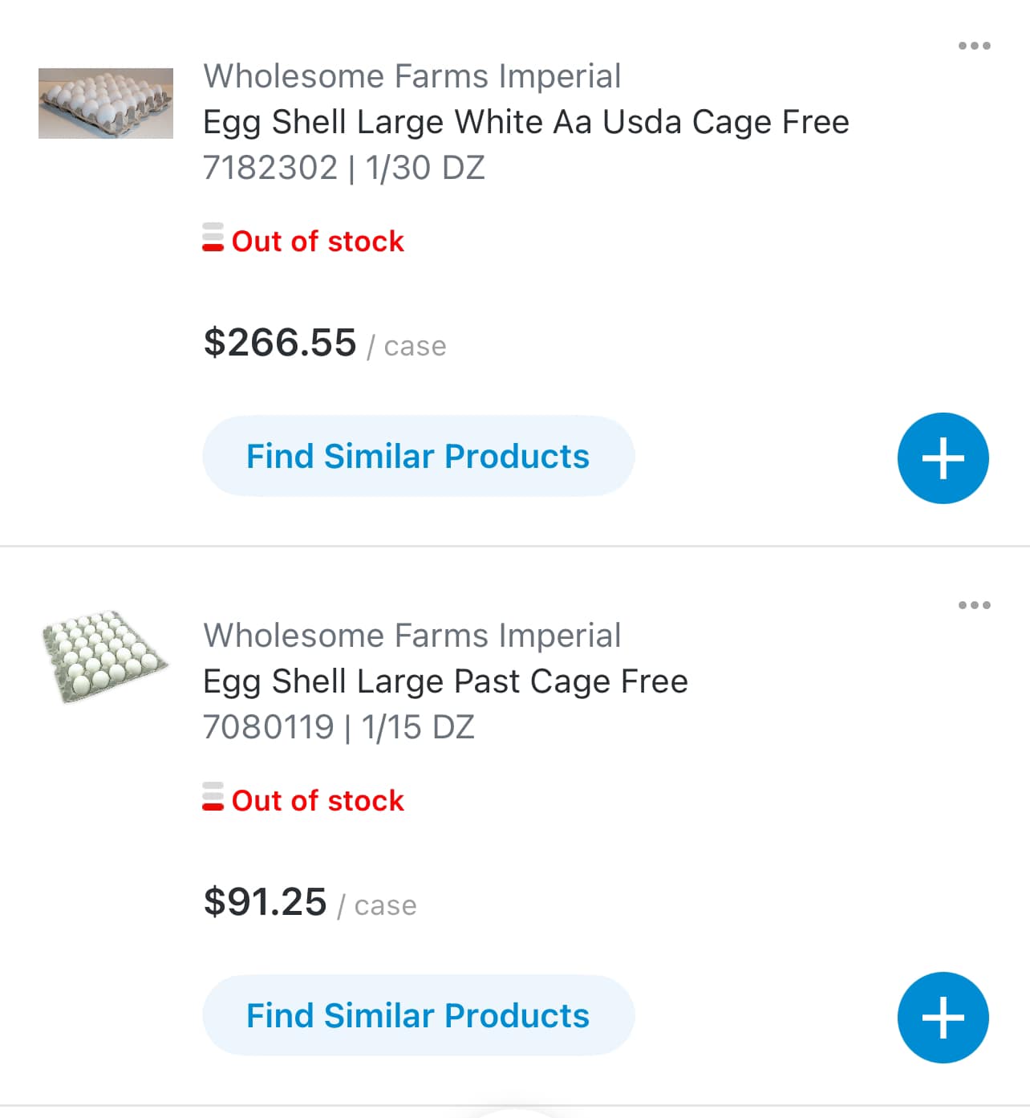Open Egg Shell Large Past Cage Free title
The image size is (1030, 1118).
click(445, 681)
